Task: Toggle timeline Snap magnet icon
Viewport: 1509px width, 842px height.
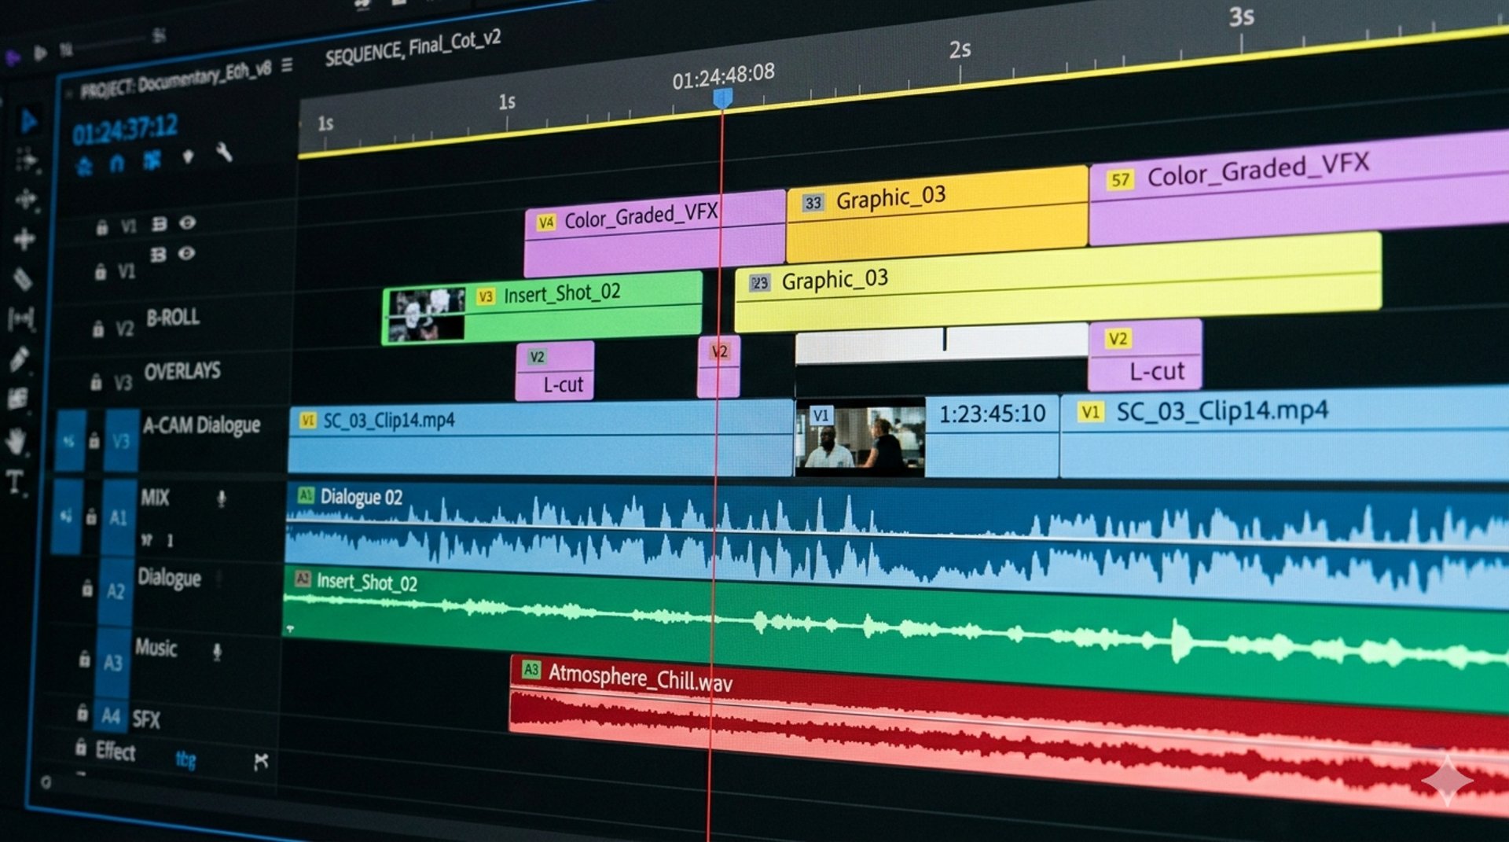Action: pyautogui.click(x=117, y=164)
